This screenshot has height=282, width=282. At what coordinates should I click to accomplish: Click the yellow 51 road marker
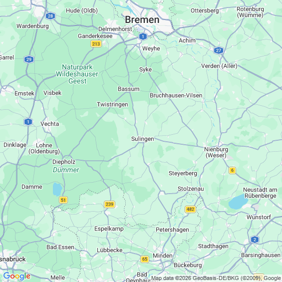pyautogui.click(x=63, y=200)
